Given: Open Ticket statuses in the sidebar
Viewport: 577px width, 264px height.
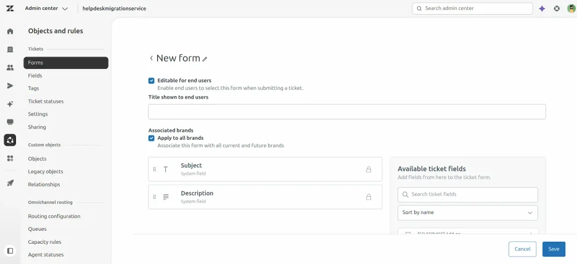Looking at the screenshot, I should (46, 102).
